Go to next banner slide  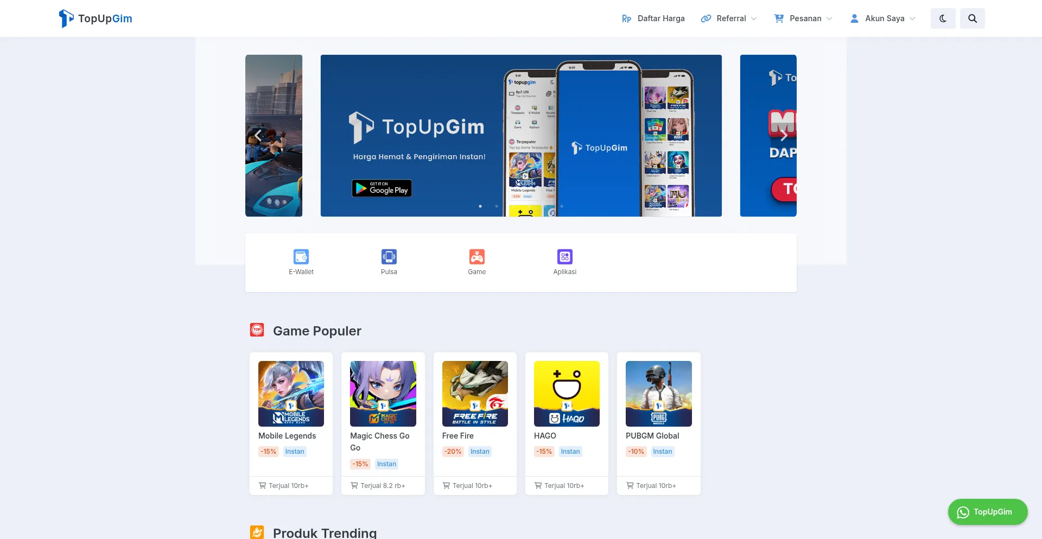[x=783, y=135]
